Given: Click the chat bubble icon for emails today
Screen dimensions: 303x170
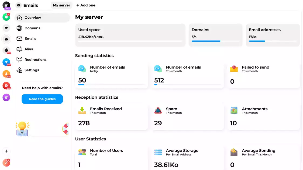Looking at the screenshot, I should (82, 69).
